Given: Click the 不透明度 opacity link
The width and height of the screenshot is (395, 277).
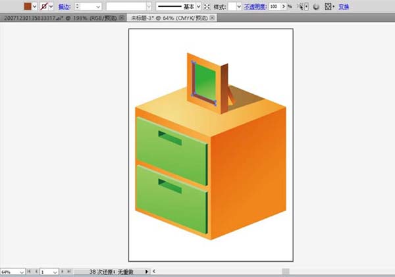Looking at the screenshot, I should 255,7.
